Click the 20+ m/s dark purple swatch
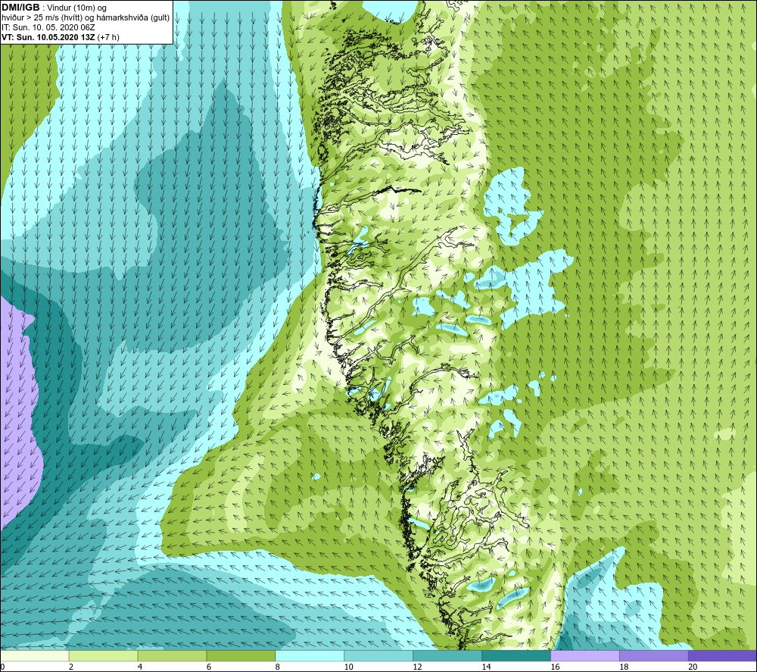Viewport: 757px width, 672px height. [x=723, y=655]
